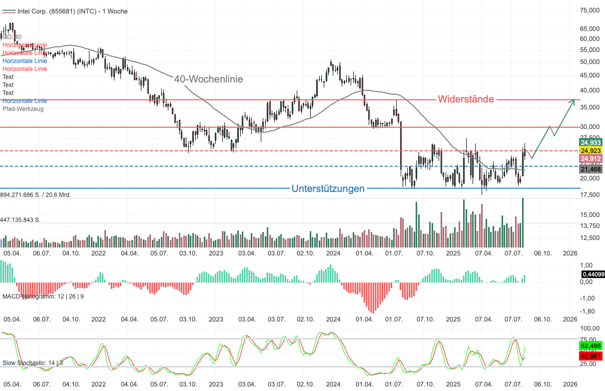Click the 30,000 price axis label
Screen dimensions: 605x391
coord(590,126)
